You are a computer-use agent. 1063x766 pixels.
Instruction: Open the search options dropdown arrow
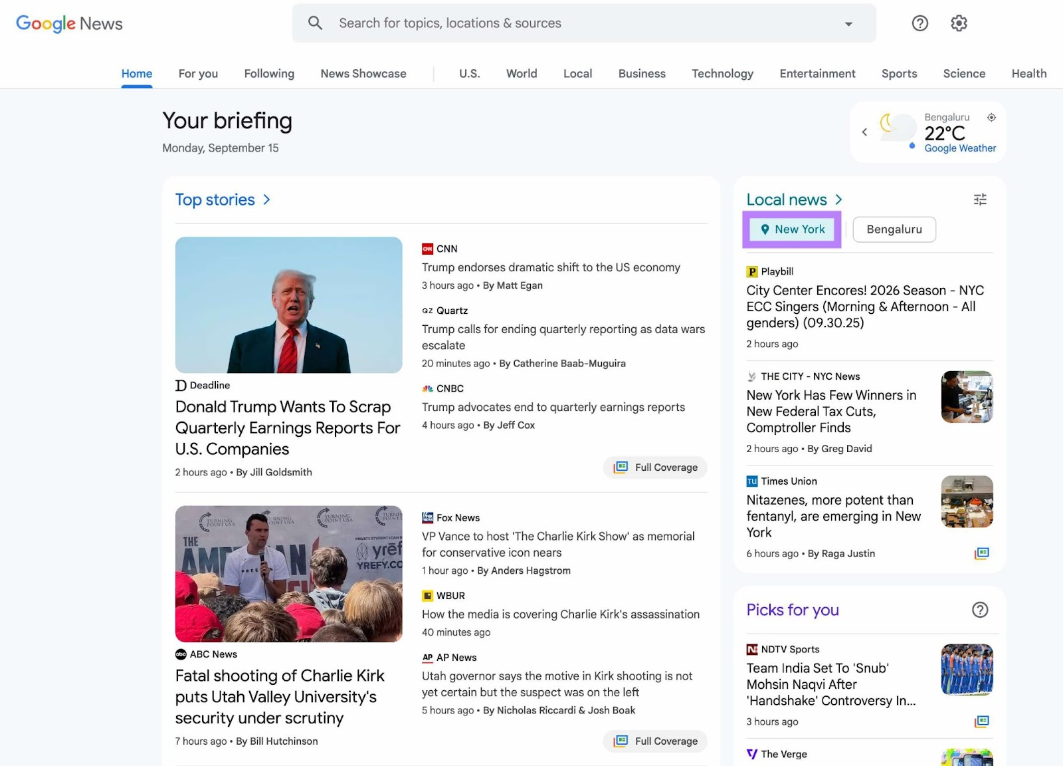(848, 23)
